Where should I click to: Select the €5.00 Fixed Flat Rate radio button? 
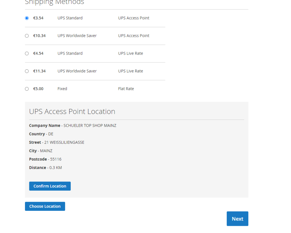tap(27, 89)
